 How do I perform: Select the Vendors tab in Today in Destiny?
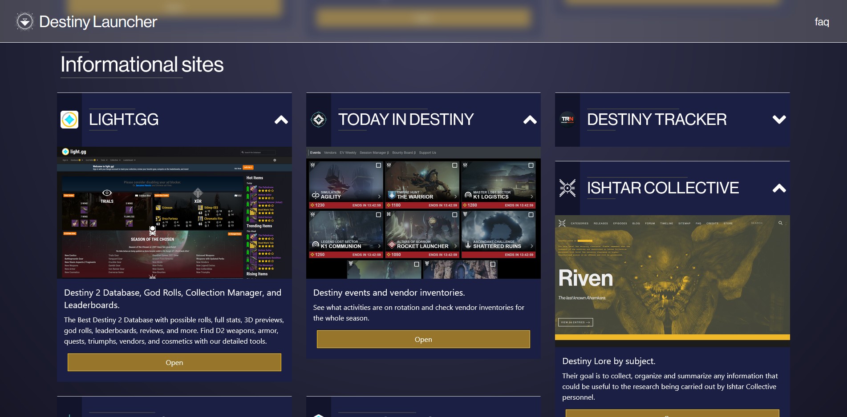point(330,152)
